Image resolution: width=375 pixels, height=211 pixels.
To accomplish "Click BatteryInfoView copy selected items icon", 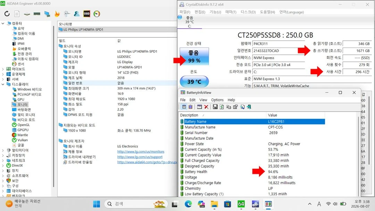I will click(228, 107).
